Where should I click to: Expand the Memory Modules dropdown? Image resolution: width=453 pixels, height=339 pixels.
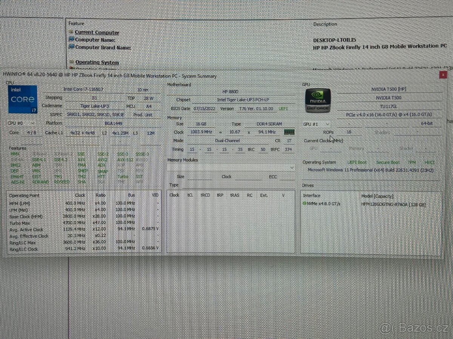(293, 167)
